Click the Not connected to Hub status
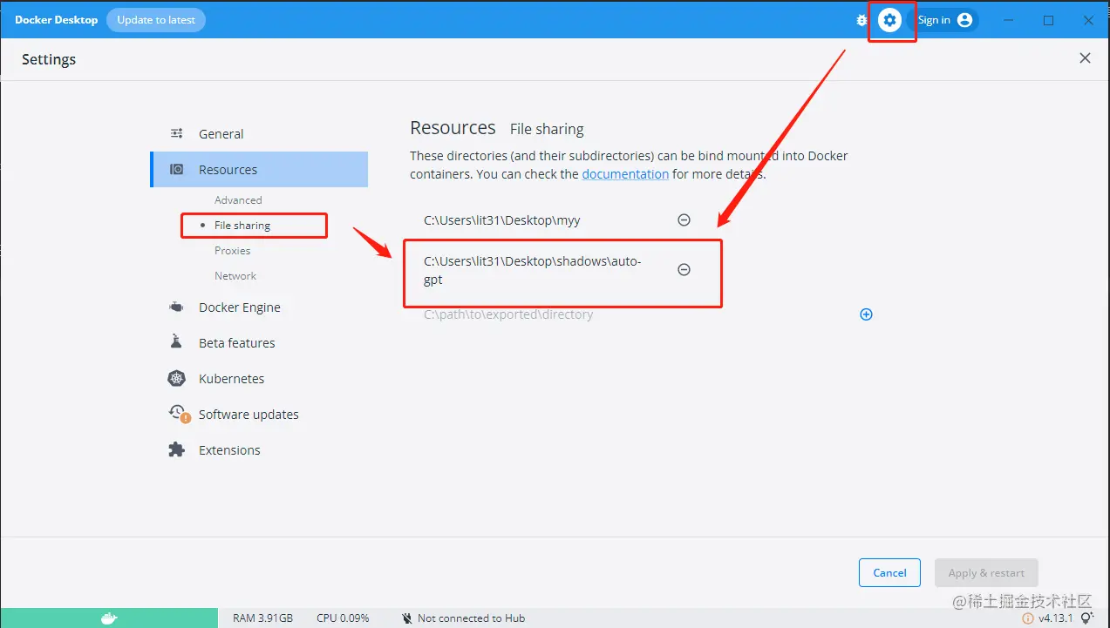The width and height of the screenshot is (1110, 628). coord(471,618)
